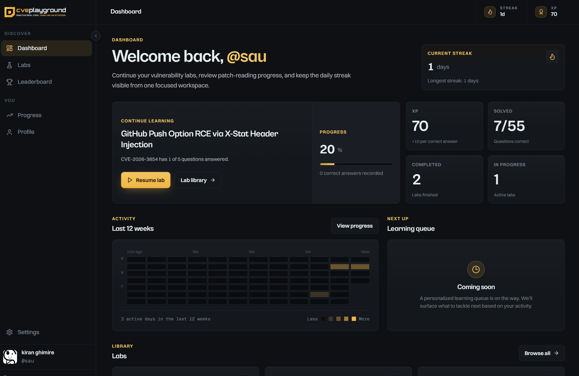Click the play icon on Resume lab
This screenshot has width=579, height=376.
(130, 180)
